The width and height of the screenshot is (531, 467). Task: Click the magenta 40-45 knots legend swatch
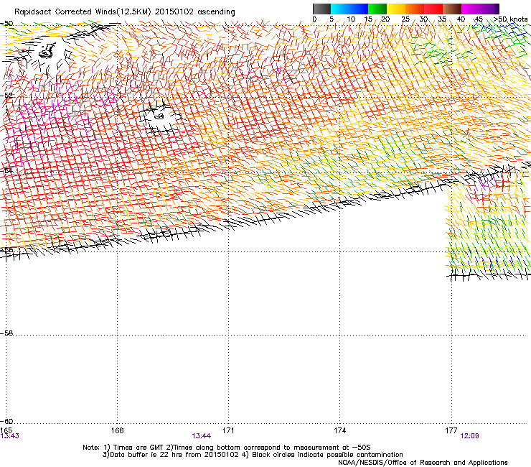point(471,9)
